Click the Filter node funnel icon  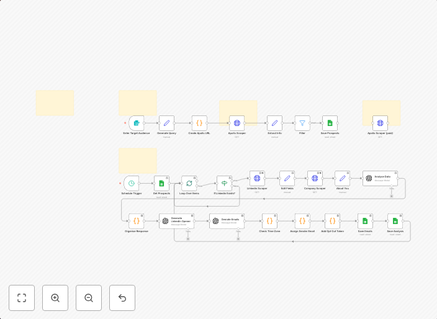pos(302,123)
